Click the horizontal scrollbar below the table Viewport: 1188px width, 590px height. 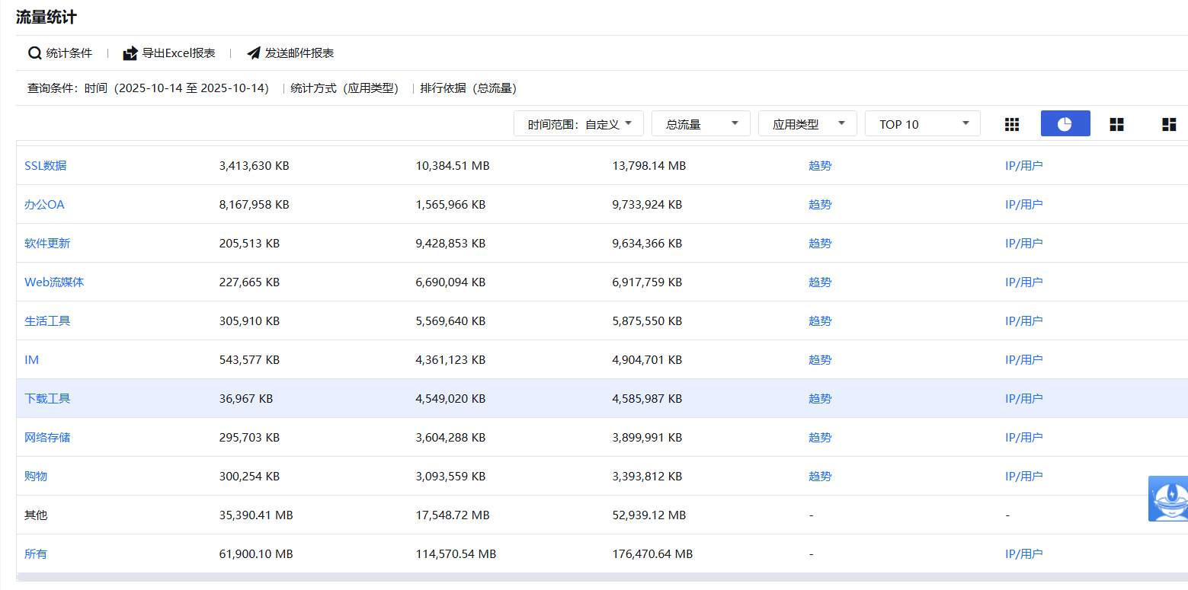click(x=594, y=577)
